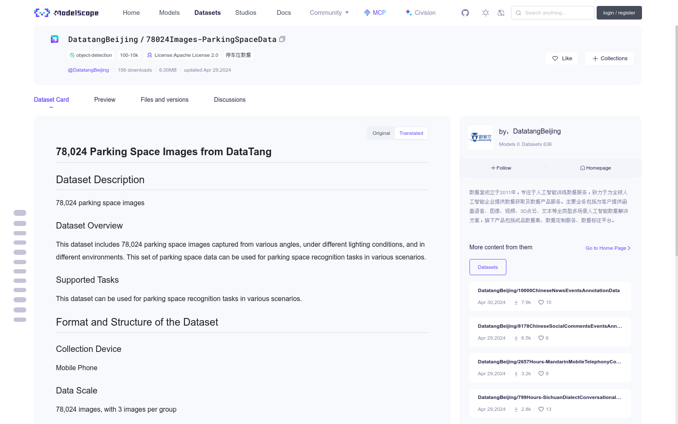Click the Civision sparkle icon
678x424 pixels.
click(x=408, y=13)
